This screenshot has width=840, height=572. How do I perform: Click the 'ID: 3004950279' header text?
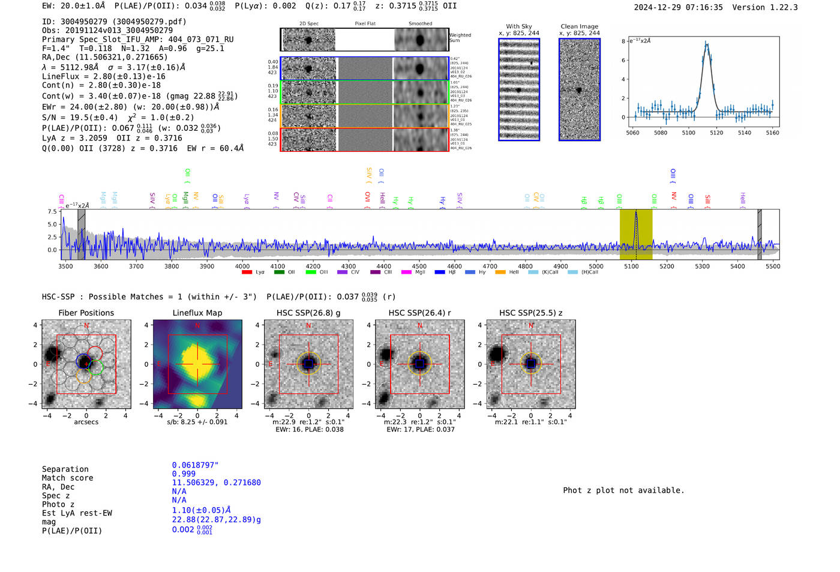pos(114,22)
